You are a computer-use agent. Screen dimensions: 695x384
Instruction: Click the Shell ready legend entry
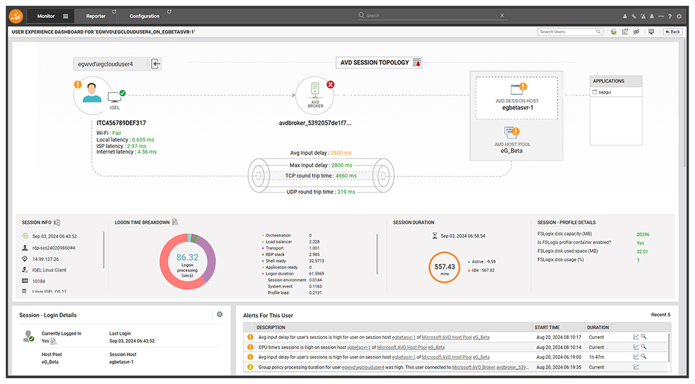(x=277, y=261)
